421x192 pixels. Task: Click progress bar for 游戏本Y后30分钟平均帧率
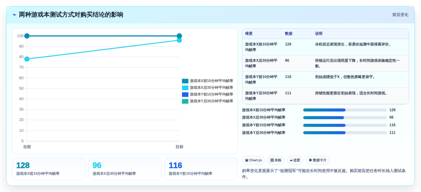(x=345, y=133)
